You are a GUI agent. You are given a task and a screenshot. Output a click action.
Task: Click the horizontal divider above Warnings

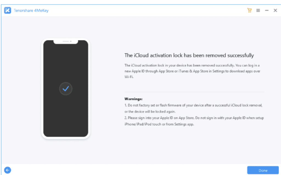[194, 92]
